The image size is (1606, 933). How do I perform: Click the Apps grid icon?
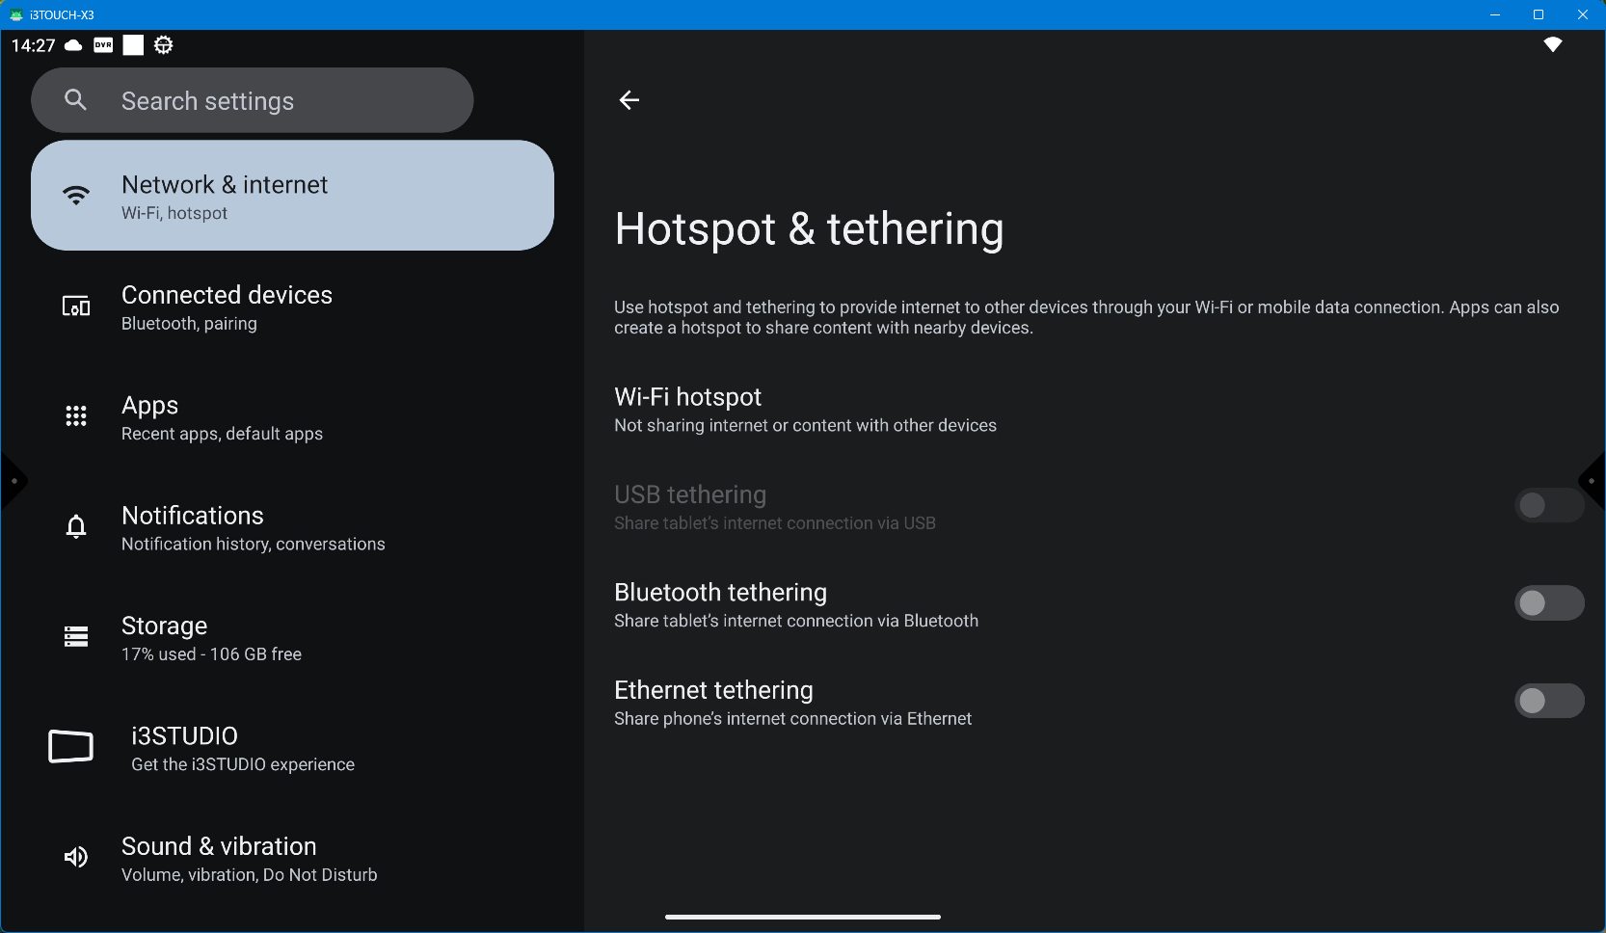[76, 416]
